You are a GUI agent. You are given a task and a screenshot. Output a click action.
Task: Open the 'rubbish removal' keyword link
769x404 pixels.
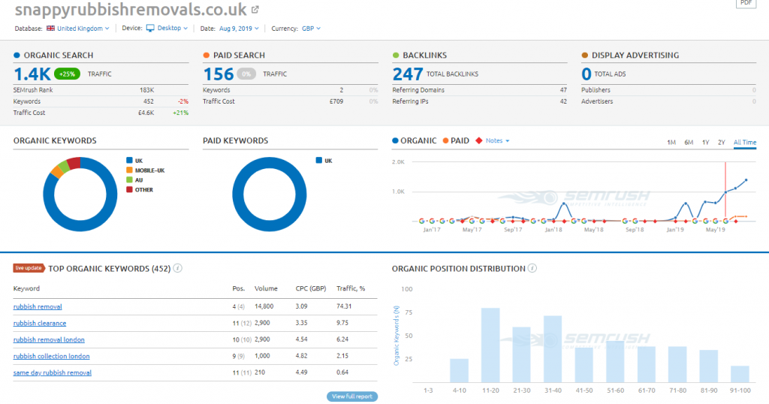38,307
